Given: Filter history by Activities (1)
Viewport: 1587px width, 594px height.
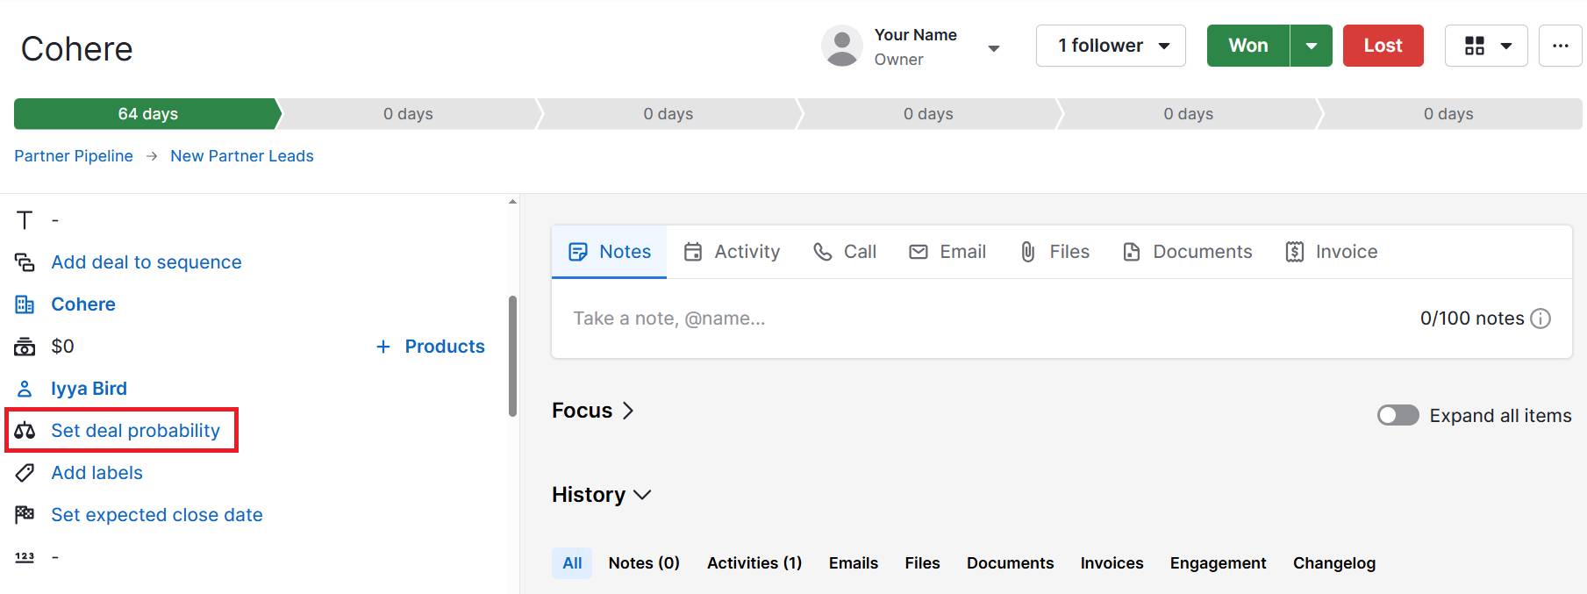Looking at the screenshot, I should click(754, 563).
